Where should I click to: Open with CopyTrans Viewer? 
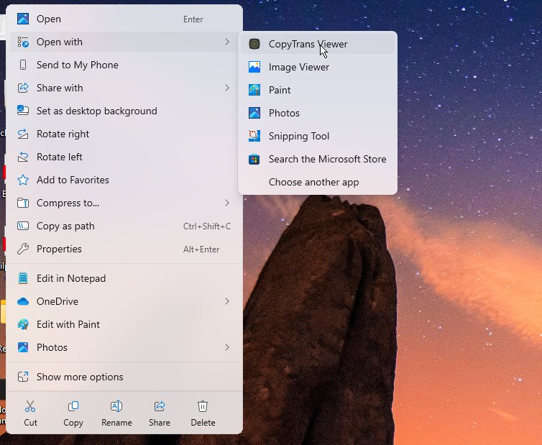[x=318, y=44]
